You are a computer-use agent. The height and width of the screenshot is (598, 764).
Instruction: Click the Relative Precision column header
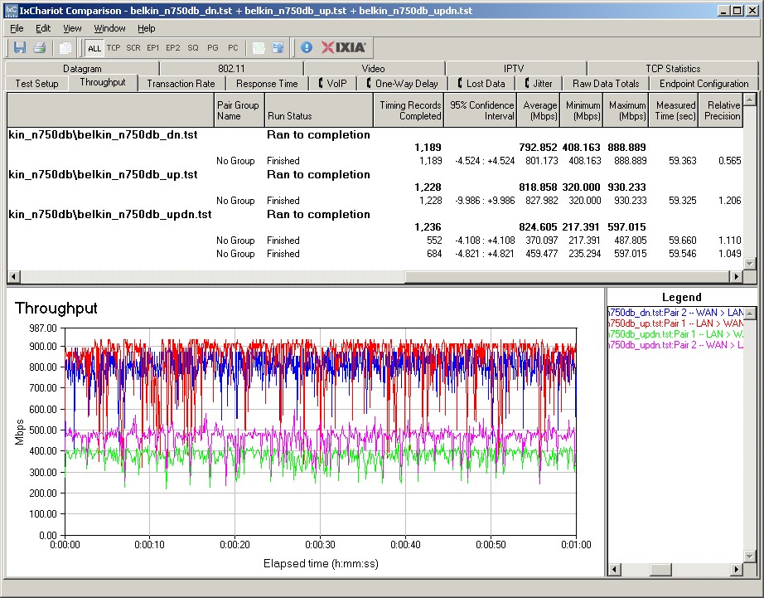[x=721, y=110]
